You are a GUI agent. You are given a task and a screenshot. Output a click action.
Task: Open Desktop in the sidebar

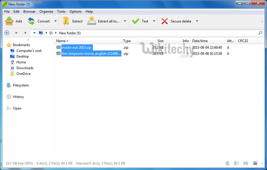point(23,56)
